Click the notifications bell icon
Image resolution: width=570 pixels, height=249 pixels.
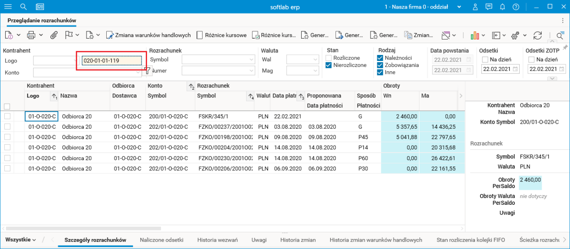point(502,7)
